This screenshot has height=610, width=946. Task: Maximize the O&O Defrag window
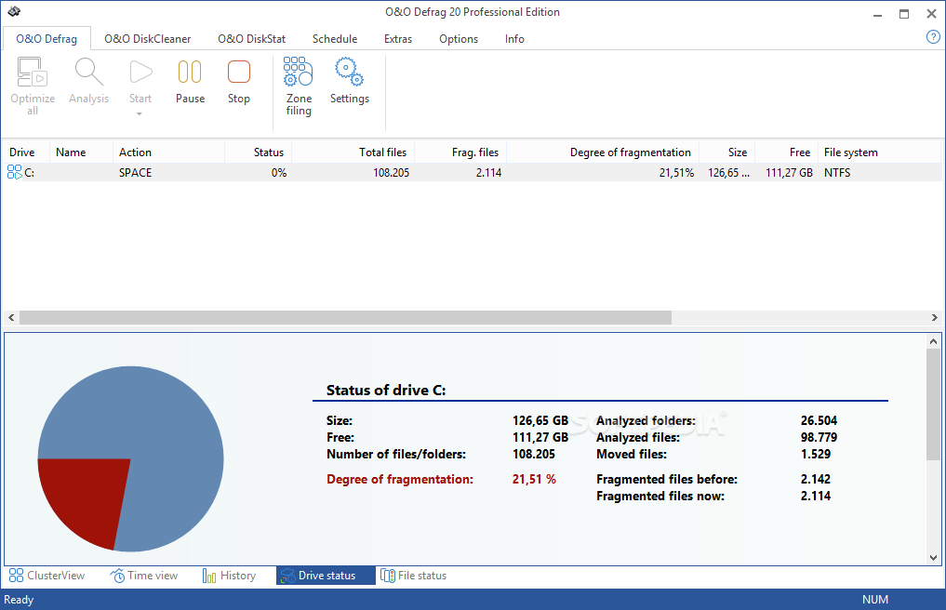click(904, 14)
